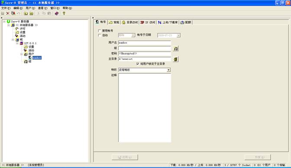
Task: Select the highlighted user under 用户
Action: coord(37,58)
